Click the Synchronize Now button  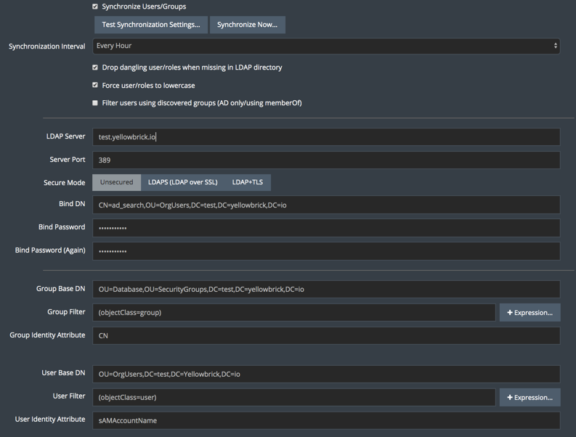coord(247,25)
